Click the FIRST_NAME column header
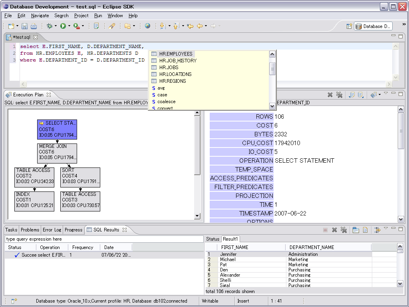Image resolution: width=409 pixels, height=307 pixels. (x=252, y=247)
